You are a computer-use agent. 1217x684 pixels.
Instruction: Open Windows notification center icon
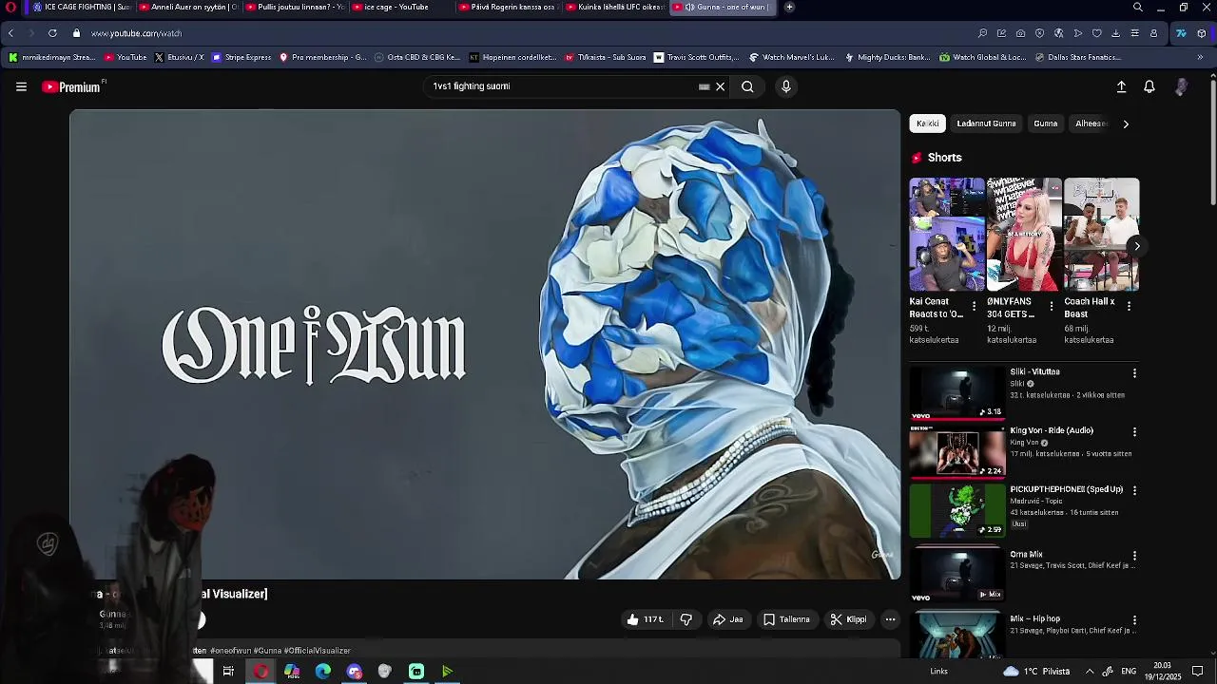1198,672
